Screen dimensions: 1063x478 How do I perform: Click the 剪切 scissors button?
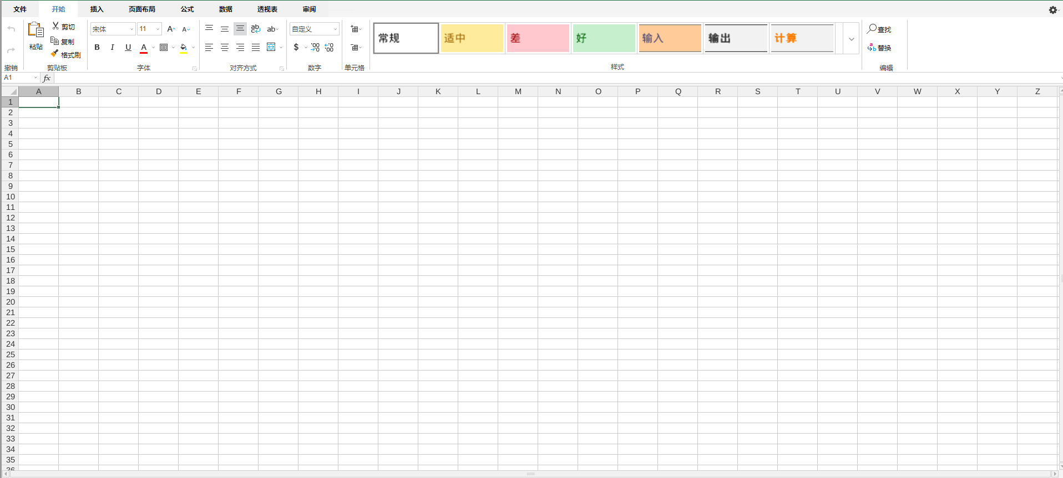63,27
